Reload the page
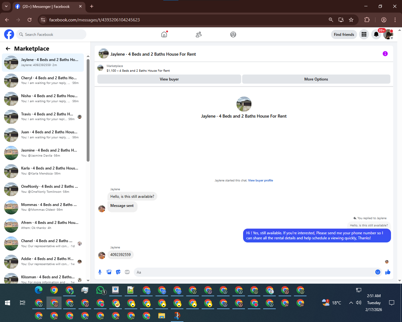402x322 pixels. coord(30,20)
